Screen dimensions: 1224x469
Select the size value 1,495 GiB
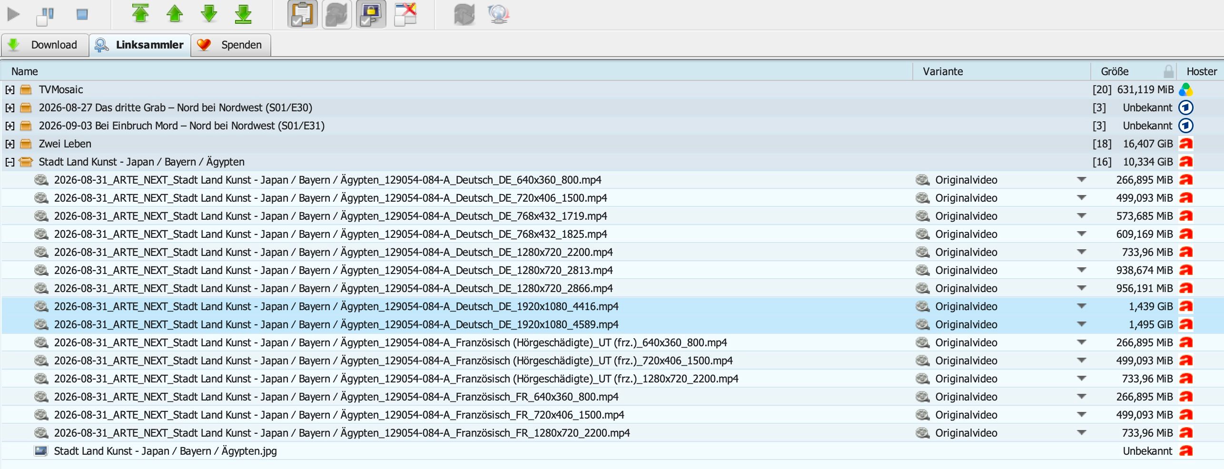[1151, 324]
